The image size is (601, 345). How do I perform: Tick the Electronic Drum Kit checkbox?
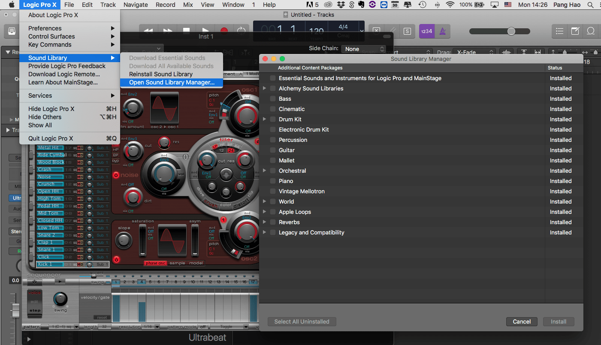coord(273,130)
